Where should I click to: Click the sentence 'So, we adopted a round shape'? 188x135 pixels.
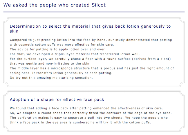click(x=91, y=113)
